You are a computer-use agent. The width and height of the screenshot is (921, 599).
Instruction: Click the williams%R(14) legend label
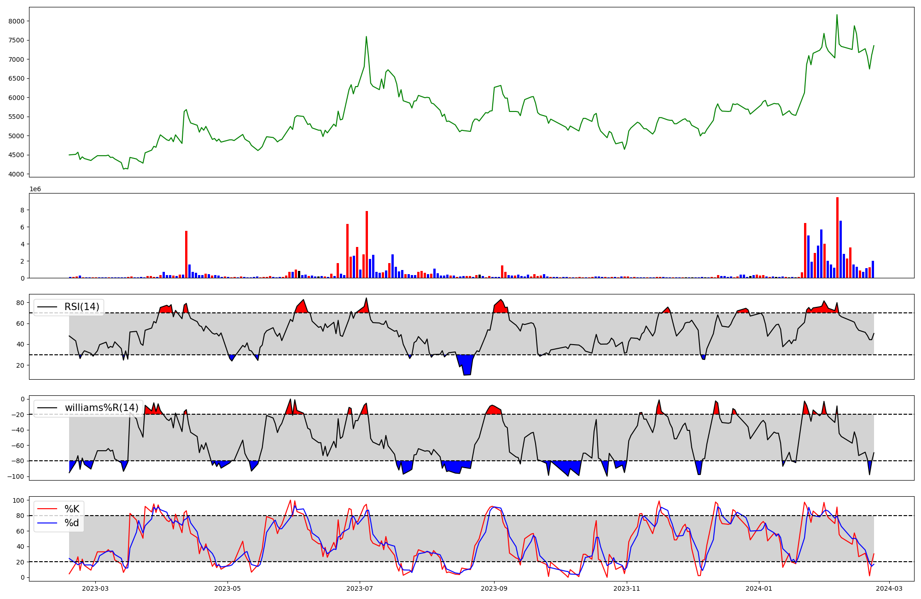pyautogui.click(x=101, y=408)
